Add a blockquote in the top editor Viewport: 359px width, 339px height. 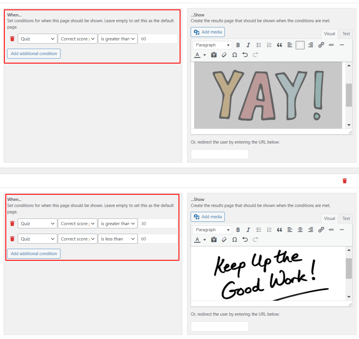(279, 45)
